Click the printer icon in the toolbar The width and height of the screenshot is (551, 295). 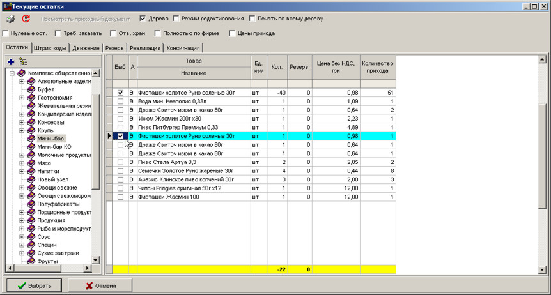(11, 19)
